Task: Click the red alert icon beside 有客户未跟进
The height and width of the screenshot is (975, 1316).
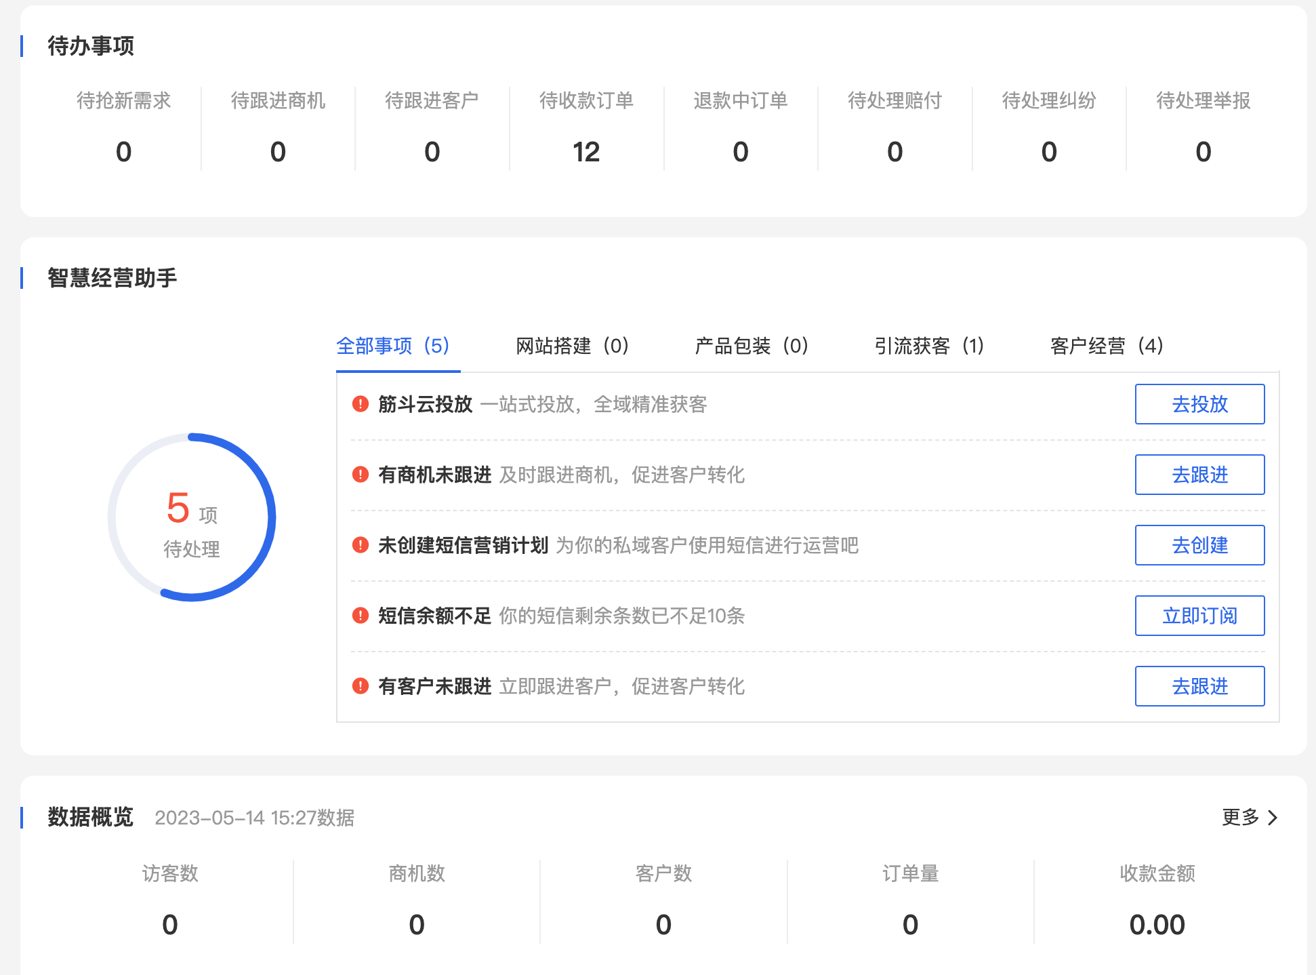Action: (x=361, y=686)
